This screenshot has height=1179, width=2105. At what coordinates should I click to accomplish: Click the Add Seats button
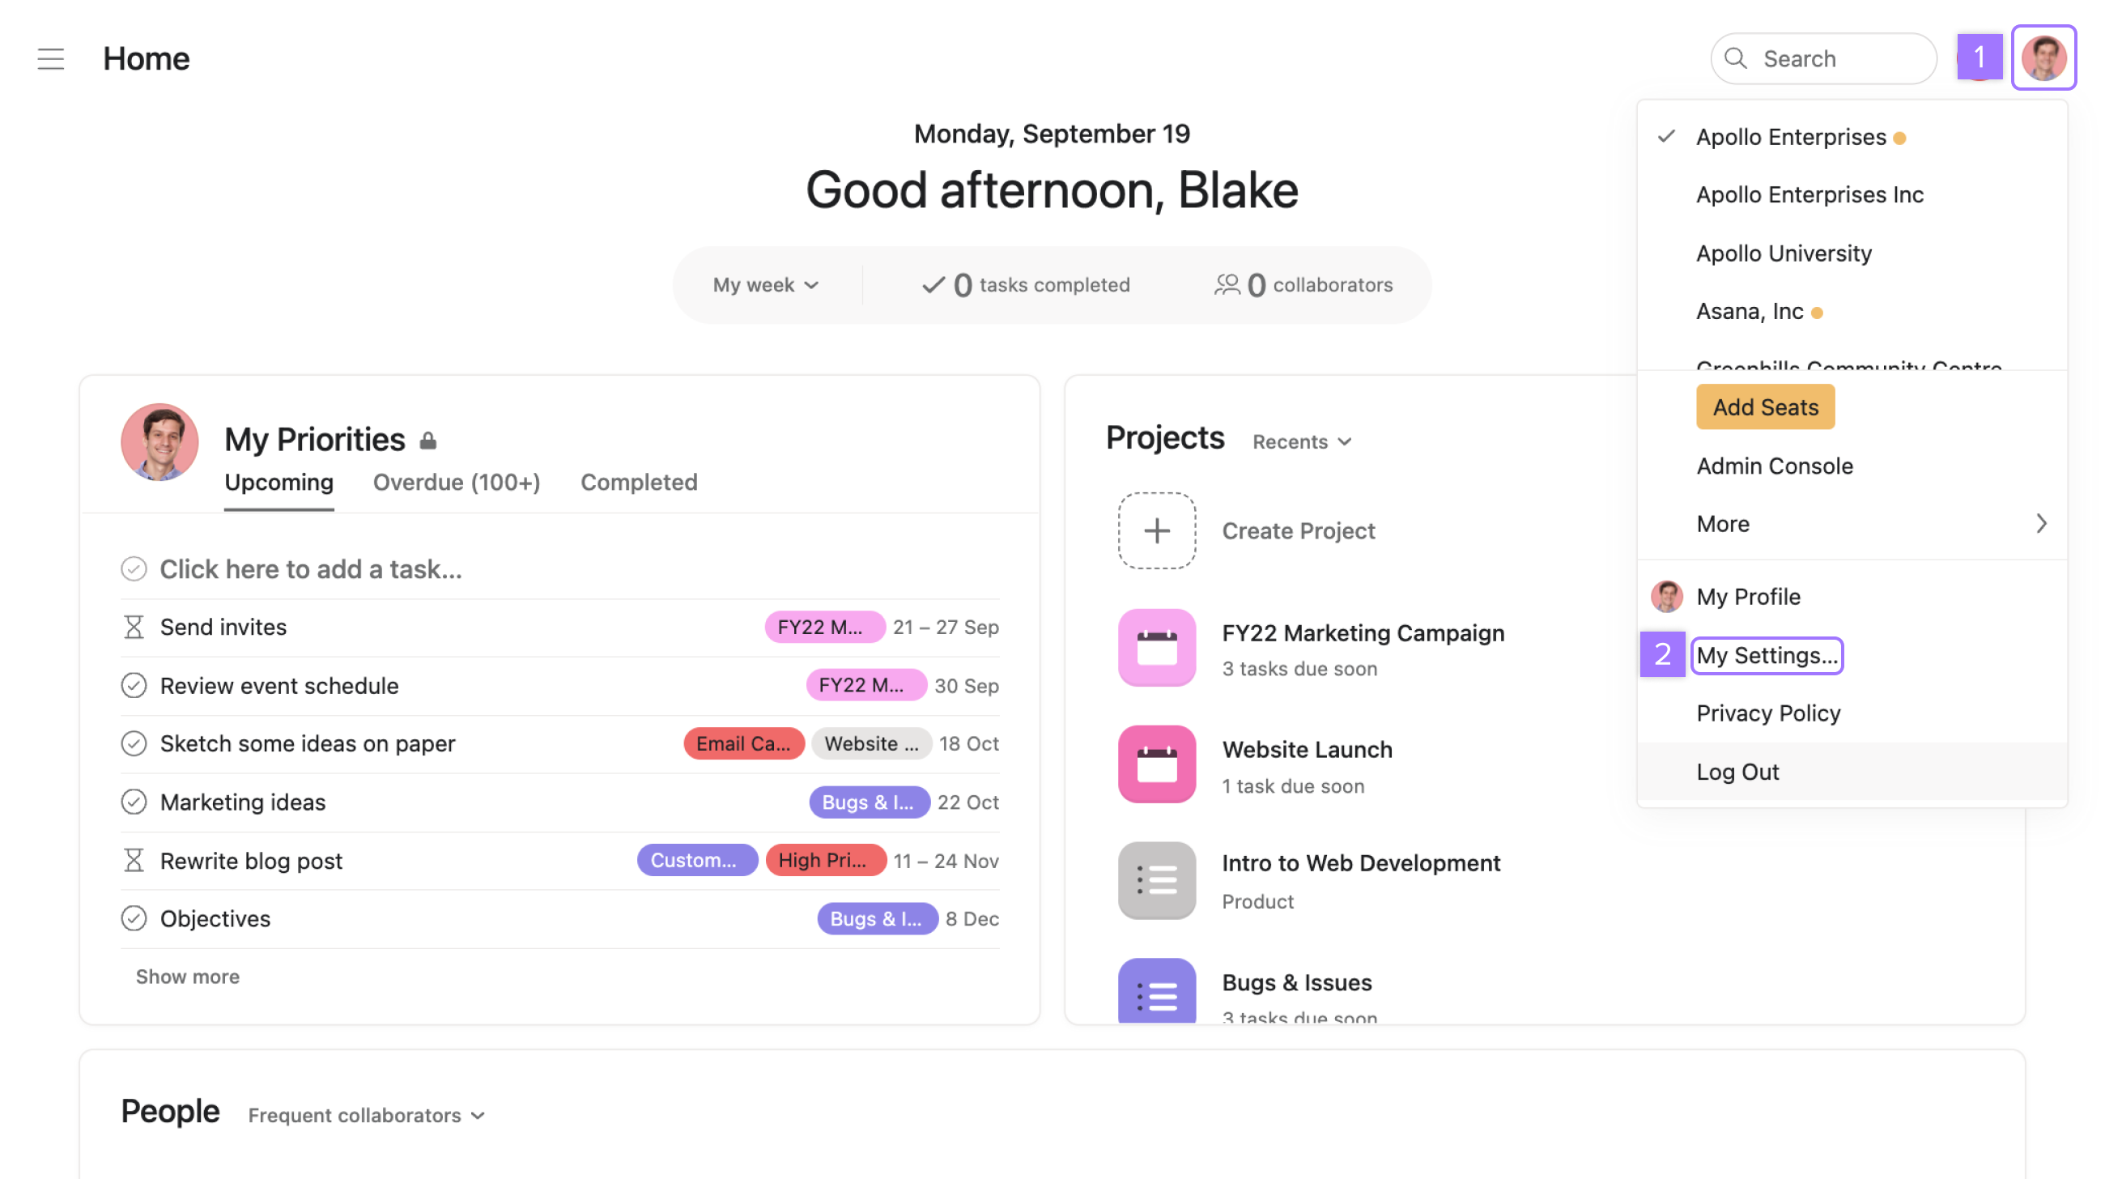[1765, 406]
